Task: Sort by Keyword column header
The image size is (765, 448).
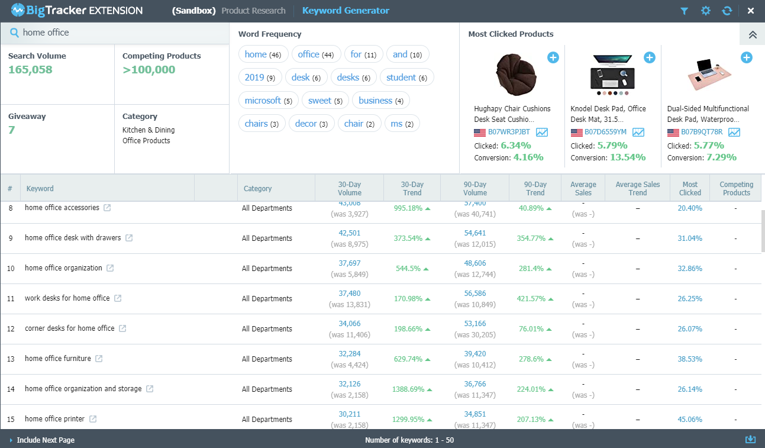Action: pyautogui.click(x=40, y=189)
